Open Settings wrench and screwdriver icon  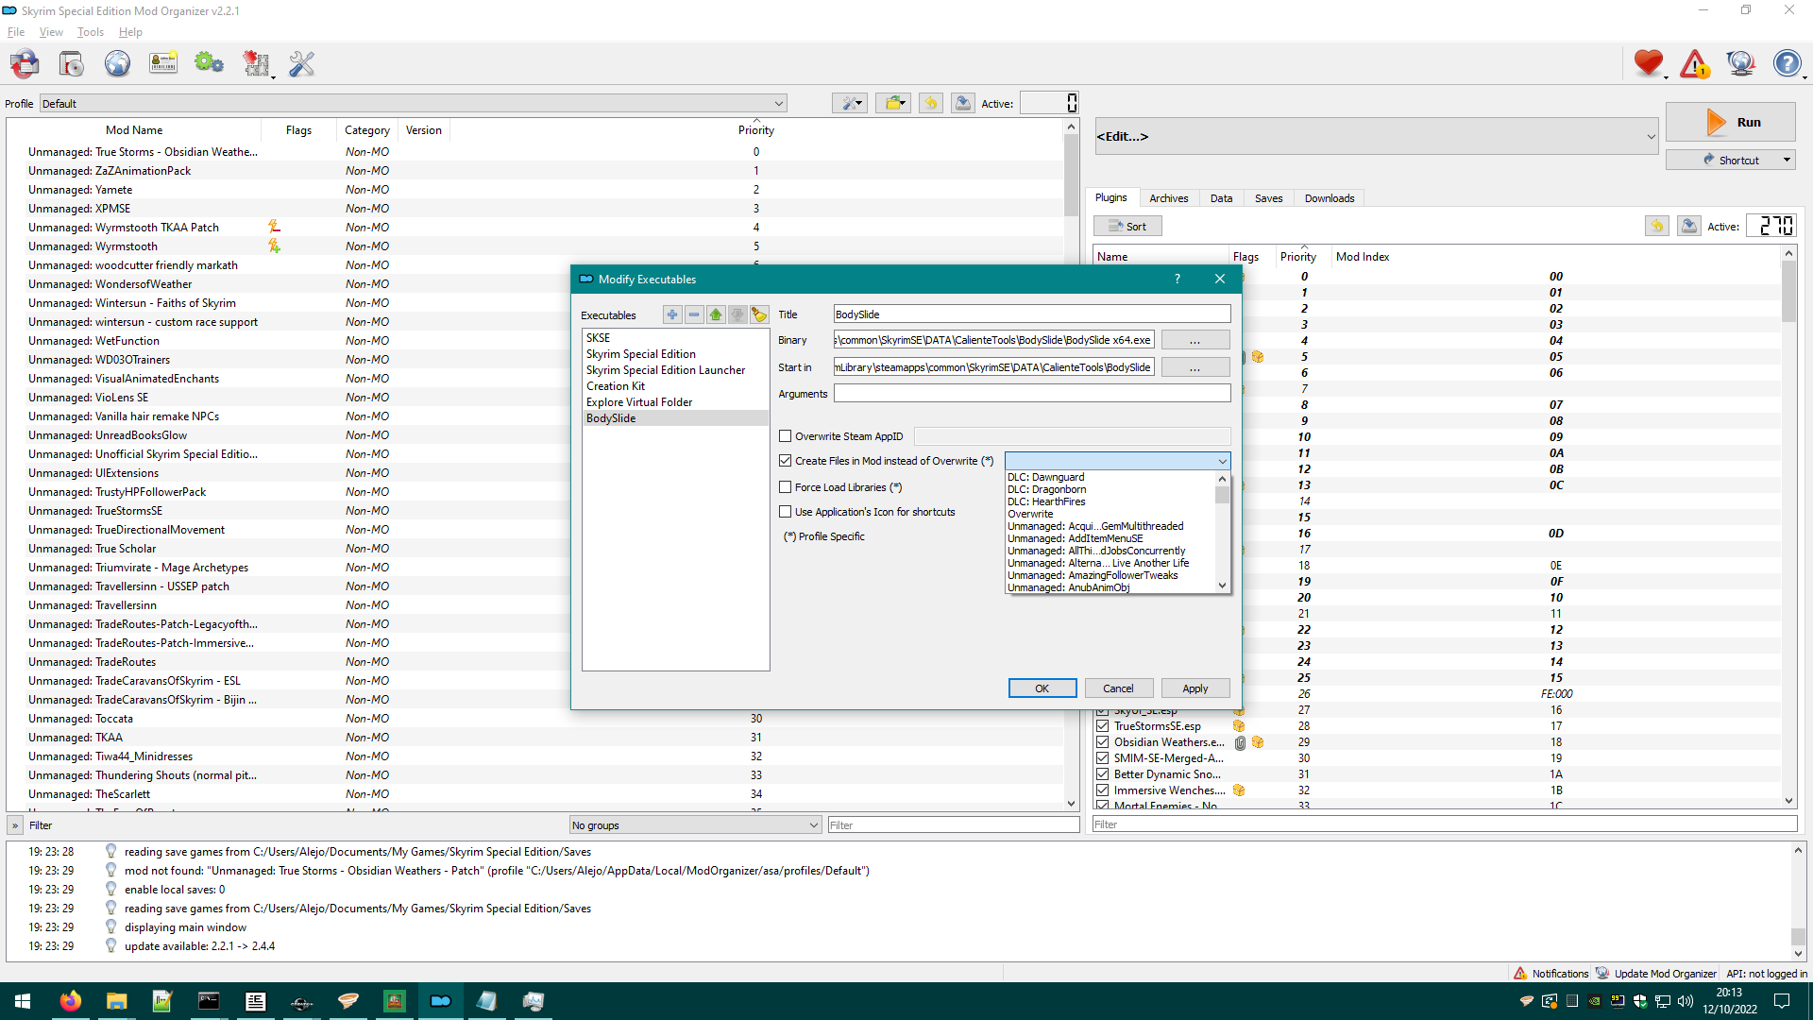[302, 64]
